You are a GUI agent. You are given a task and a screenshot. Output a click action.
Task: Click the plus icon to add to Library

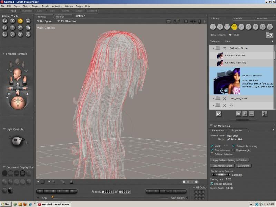coord(245,114)
